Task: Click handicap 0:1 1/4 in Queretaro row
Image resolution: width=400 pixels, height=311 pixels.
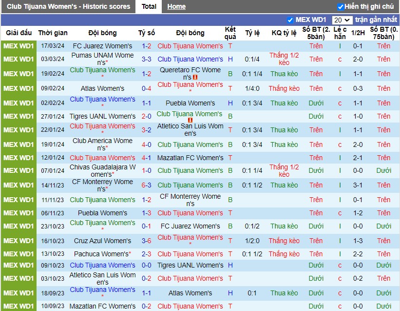Action: pos(252,74)
